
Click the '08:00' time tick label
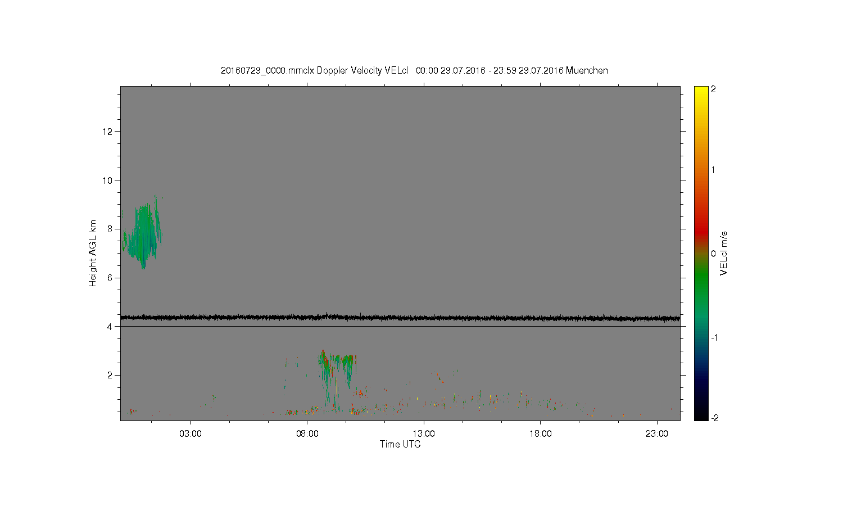pyautogui.click(x=307, y=434)
